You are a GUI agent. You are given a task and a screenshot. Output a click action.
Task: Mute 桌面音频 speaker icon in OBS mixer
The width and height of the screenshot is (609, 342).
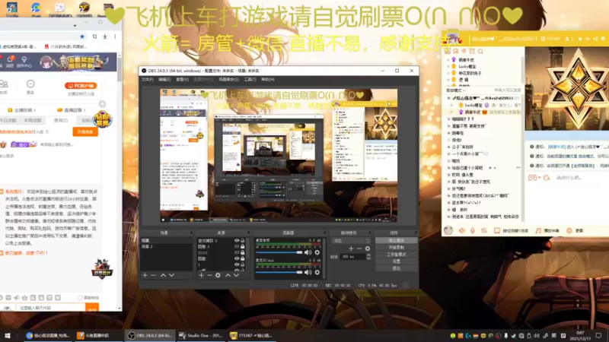pyautogui.click(x=308, y=252)
